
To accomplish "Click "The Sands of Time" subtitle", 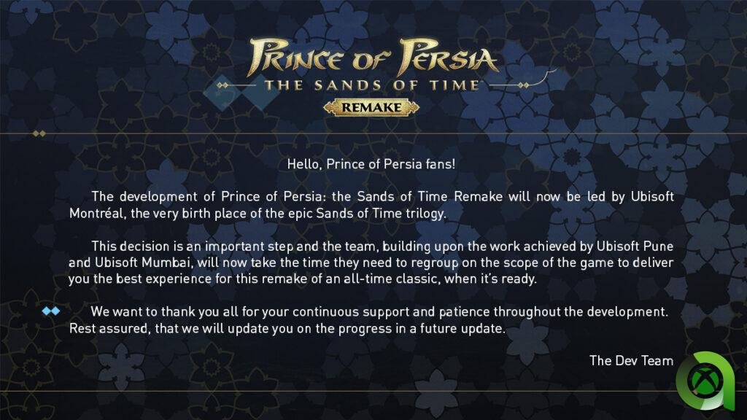I will 372,85.
